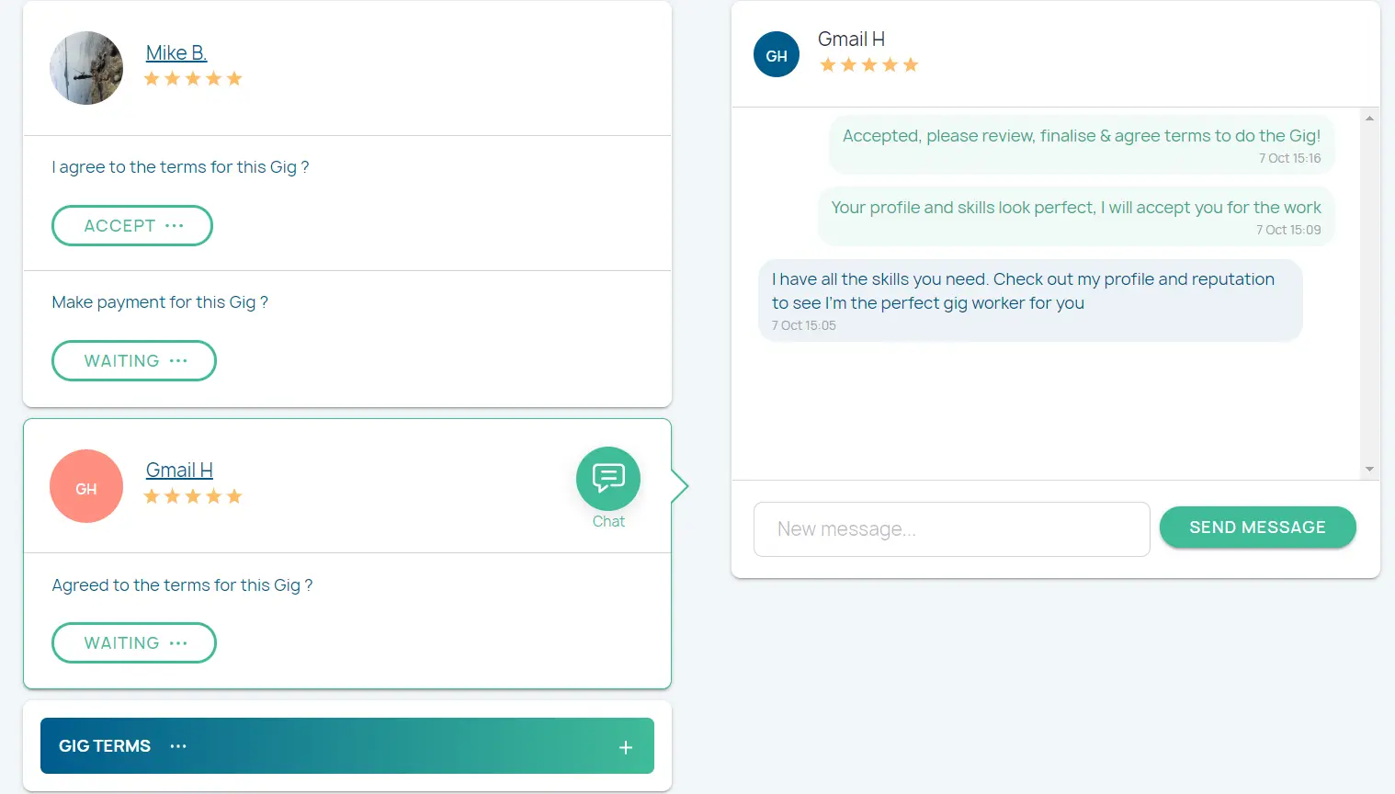The image size is (1395, 794).
Task: Select the 'I have all the skills' message
Action: (x=1029, y=292)
